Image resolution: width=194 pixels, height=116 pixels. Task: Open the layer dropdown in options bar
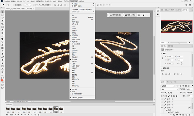point(27,5)
